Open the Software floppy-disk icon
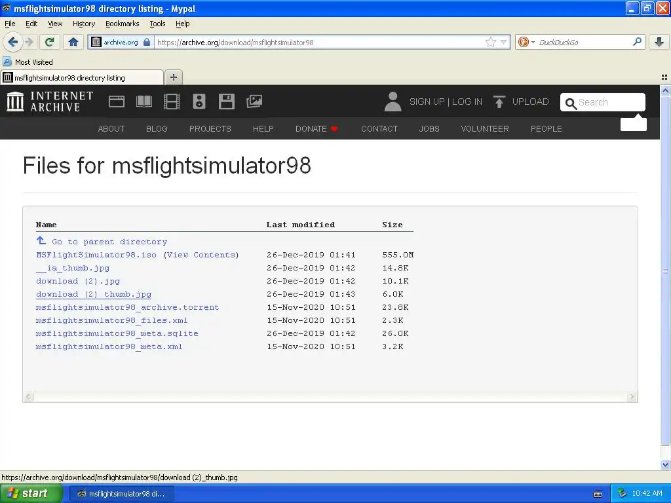 point(226,102)
